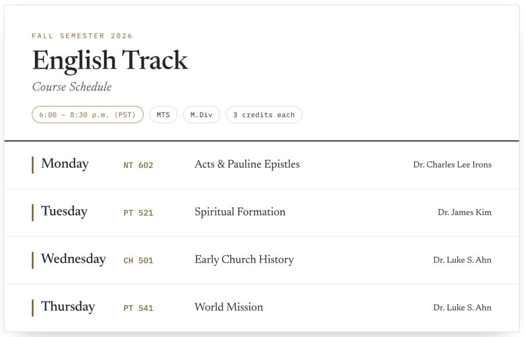Open the Spiritual Formation course
The height and width of the screenshot is (337, 524).
[240, 212]
